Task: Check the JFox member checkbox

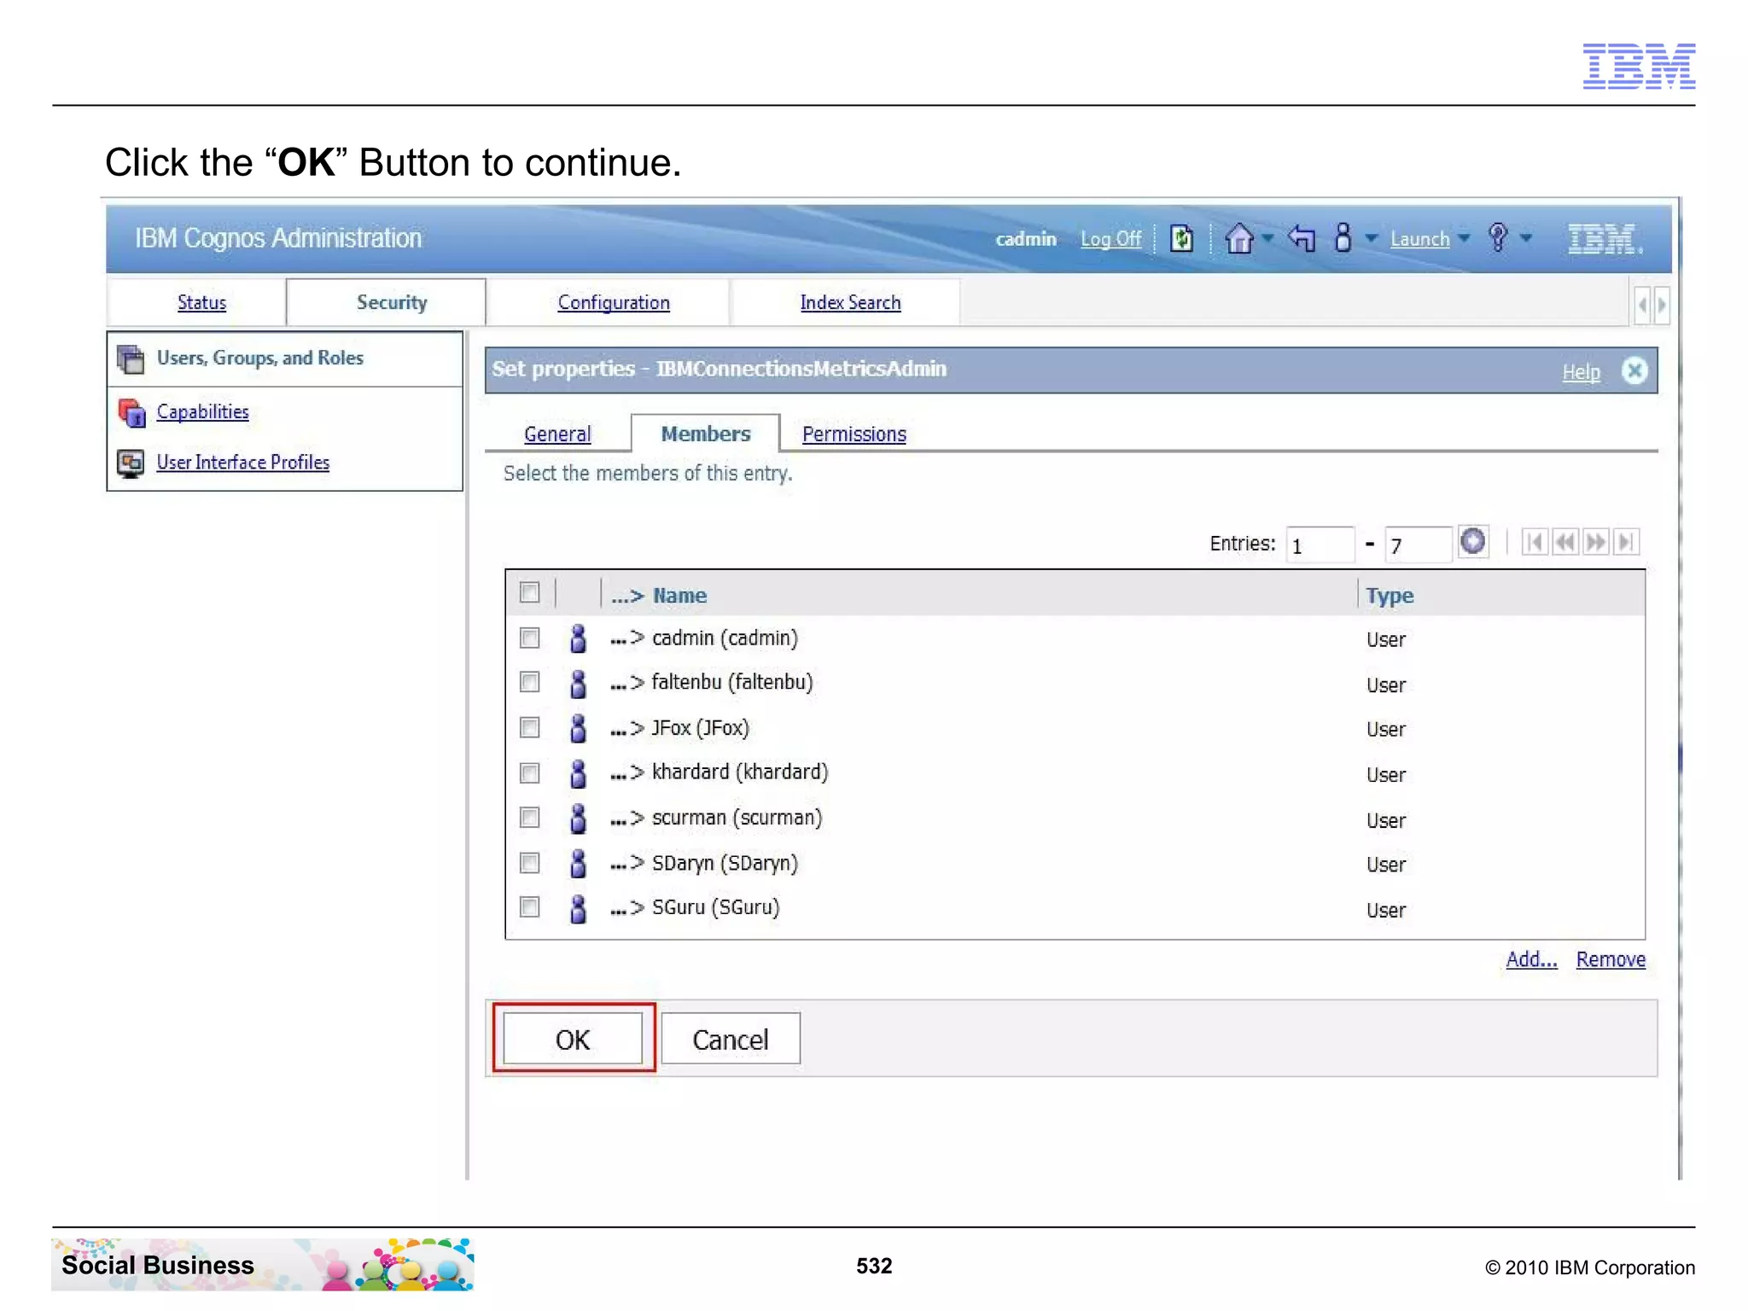Action: click(x=529, y=727)
